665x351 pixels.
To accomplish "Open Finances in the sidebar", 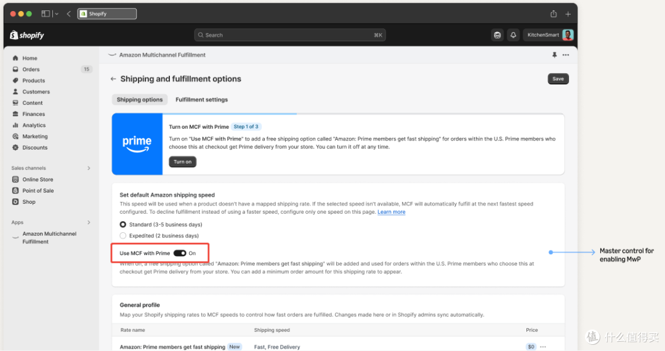I will pos(33,114).
